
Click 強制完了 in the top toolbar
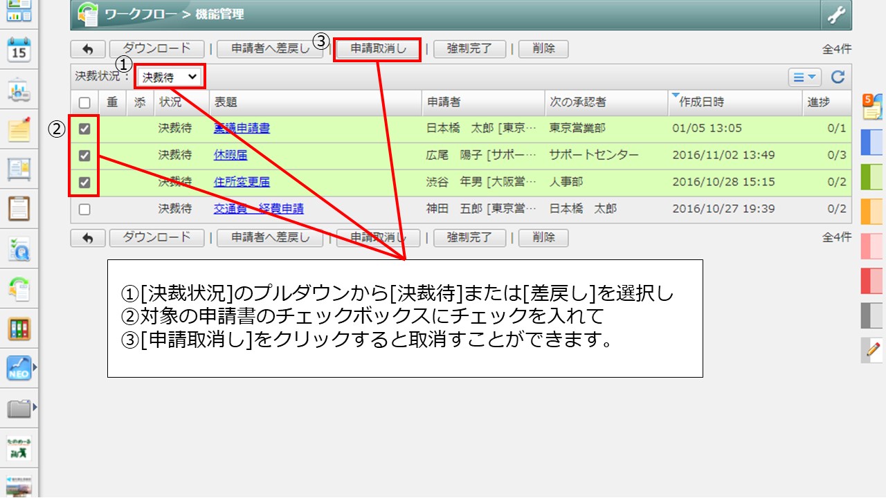pyautogui.click(x=469, y=49)
